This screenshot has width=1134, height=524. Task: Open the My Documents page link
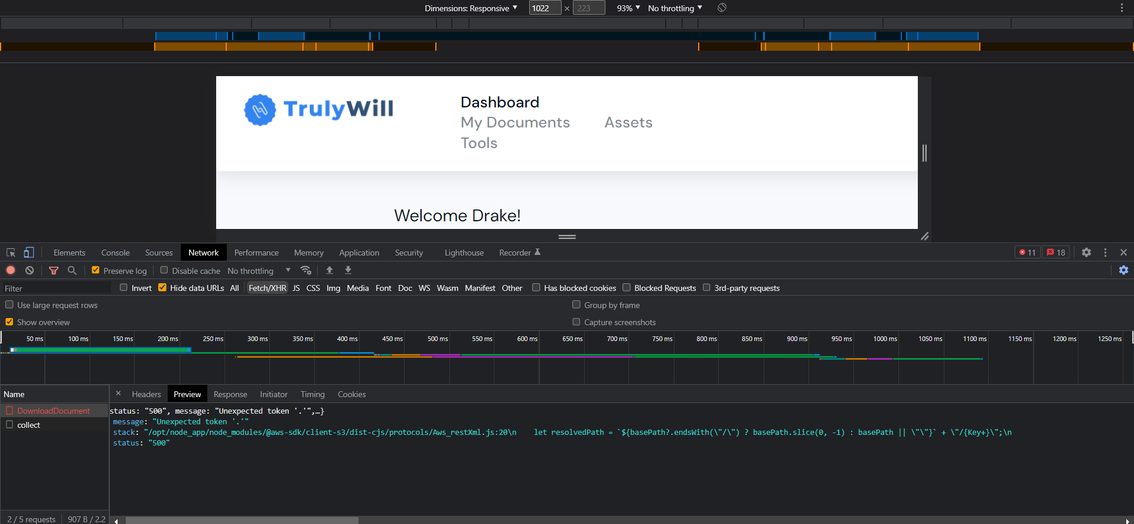(515, 123)
